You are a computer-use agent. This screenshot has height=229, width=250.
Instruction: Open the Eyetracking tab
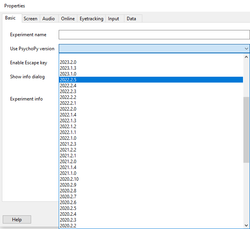[91, 19]
